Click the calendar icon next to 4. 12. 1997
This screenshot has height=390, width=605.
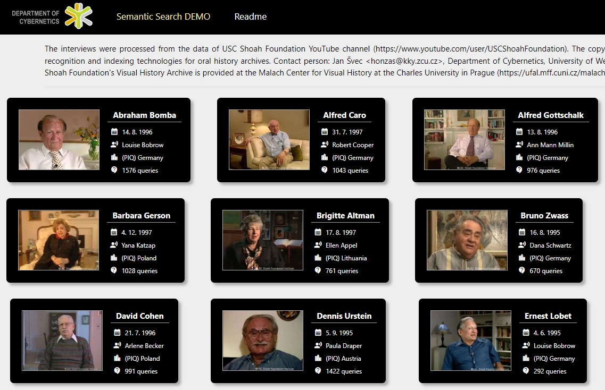tap(114, 232)
